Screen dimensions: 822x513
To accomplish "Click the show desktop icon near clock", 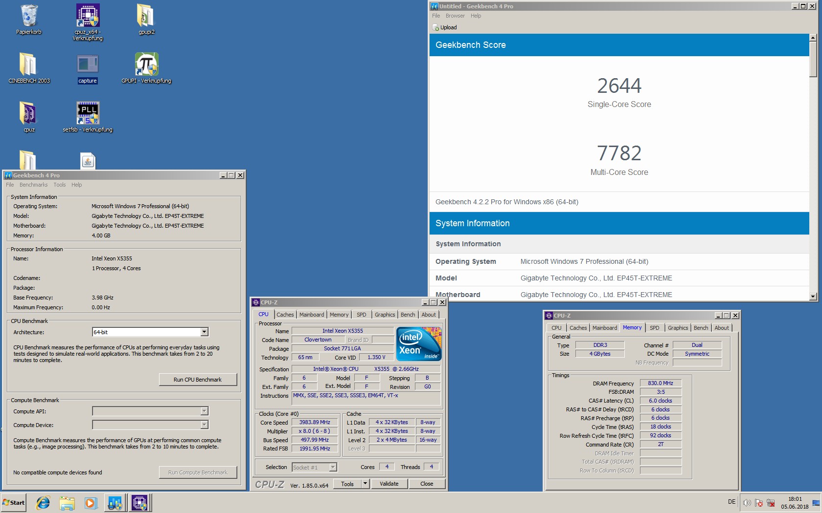I will 816,503.
